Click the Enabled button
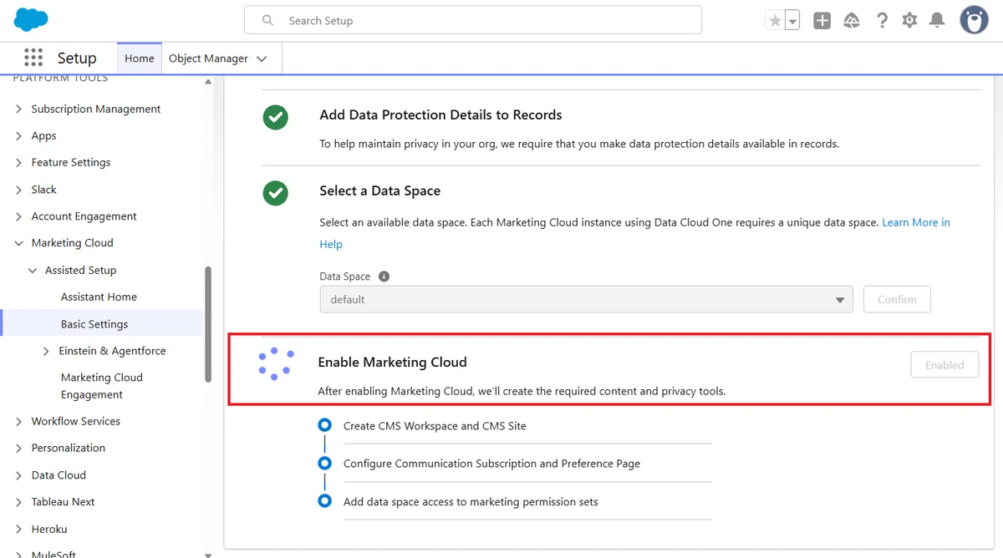Viewport: 1003px width, 558px height. pos(944,365)
